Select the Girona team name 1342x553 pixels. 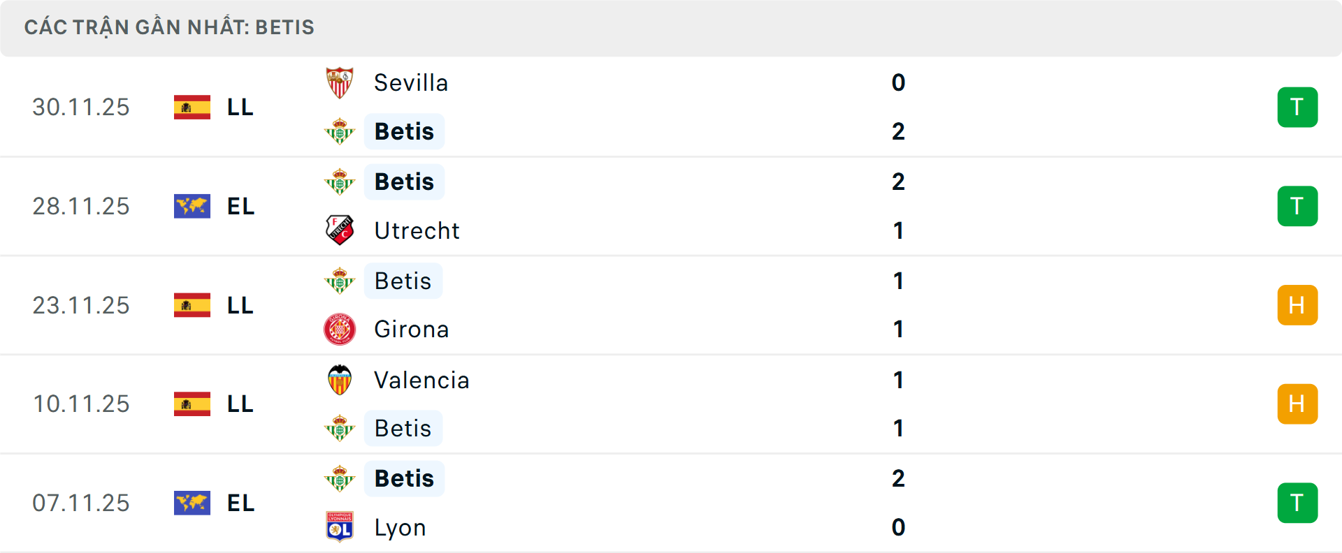[412, 330]
